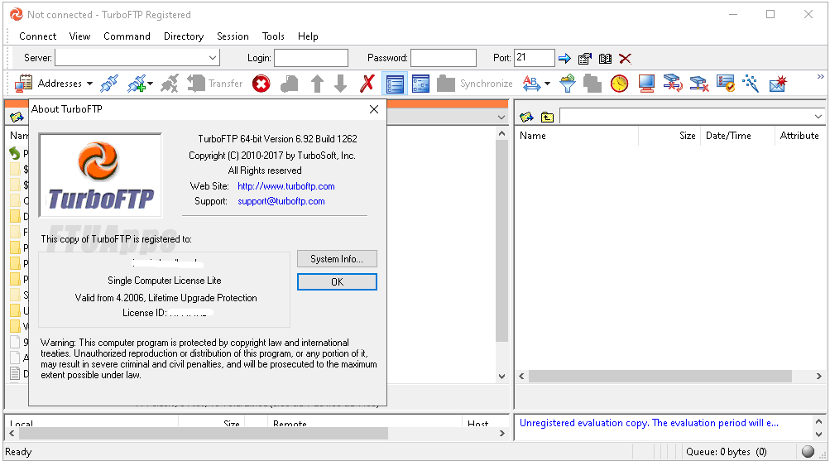Viewport: 830px width, 461px height.
Task: Click the magic wand icon
Action: [x=751, y=84]
